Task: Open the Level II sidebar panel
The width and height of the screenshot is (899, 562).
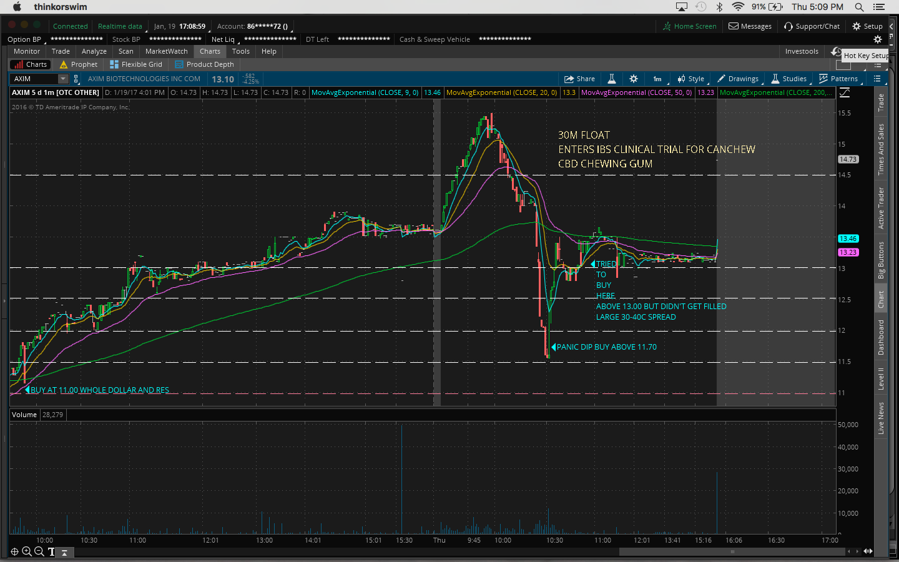Action: (881, 378)
